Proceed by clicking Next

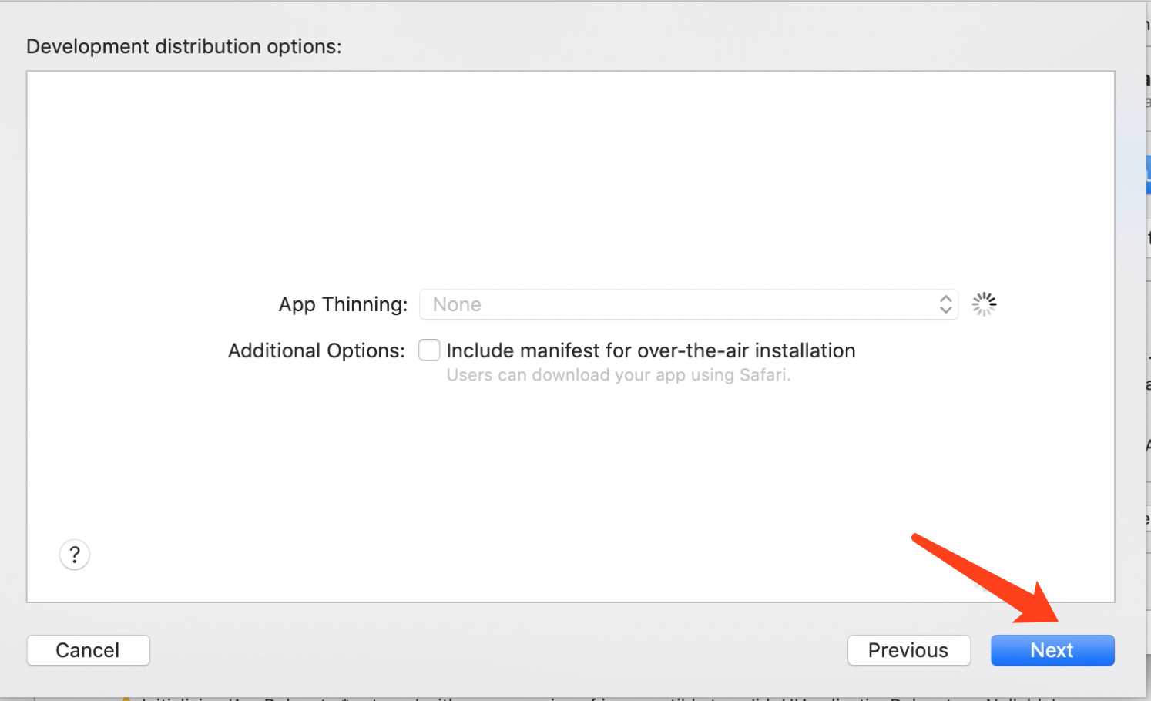tap(1052, 650)
